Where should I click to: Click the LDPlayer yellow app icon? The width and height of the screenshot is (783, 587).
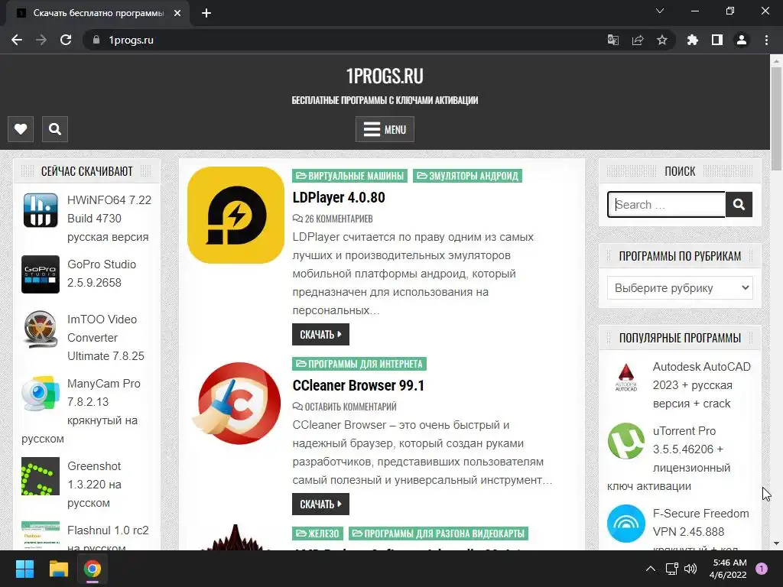click(x=236, y=215)
